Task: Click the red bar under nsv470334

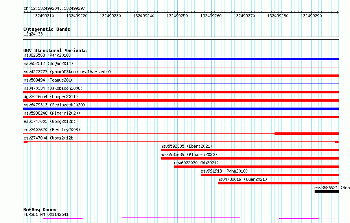Action: tap(181, 92)
